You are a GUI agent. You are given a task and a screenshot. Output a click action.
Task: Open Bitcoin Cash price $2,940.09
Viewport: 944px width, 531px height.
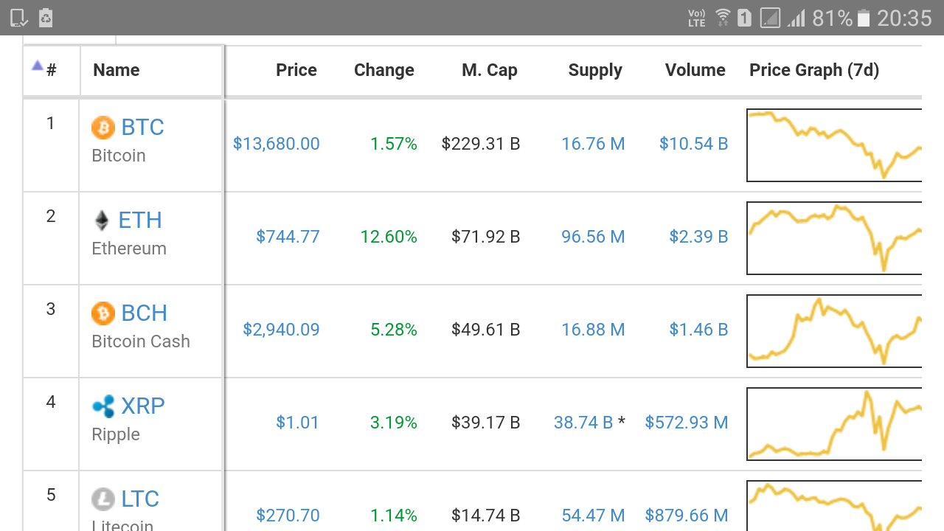click(282, 330)
